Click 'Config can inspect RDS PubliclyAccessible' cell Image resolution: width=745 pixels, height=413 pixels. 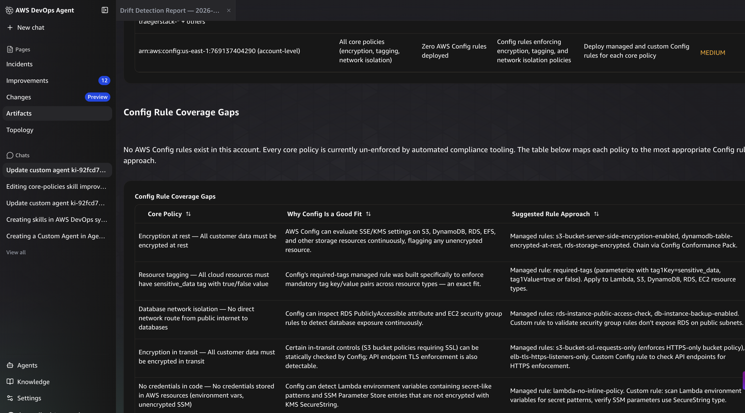coord(394,318)
